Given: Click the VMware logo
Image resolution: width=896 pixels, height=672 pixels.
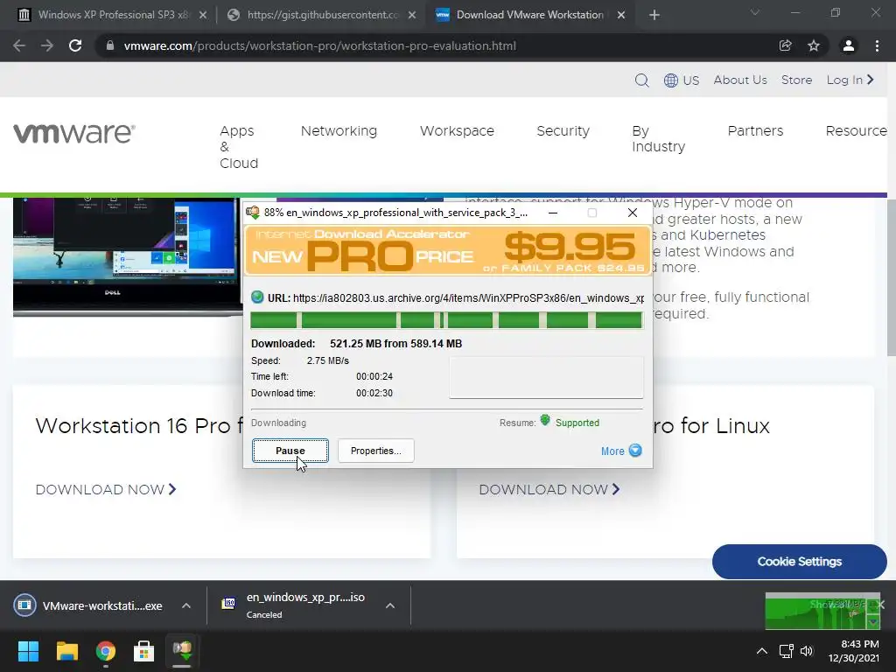Looking at the screenshot, I should pyautogui.click(x=74, y=133).
